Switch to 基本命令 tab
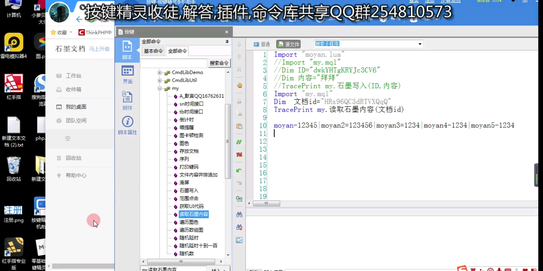Viewport: 543px width, 271px height. click(153, 51)
